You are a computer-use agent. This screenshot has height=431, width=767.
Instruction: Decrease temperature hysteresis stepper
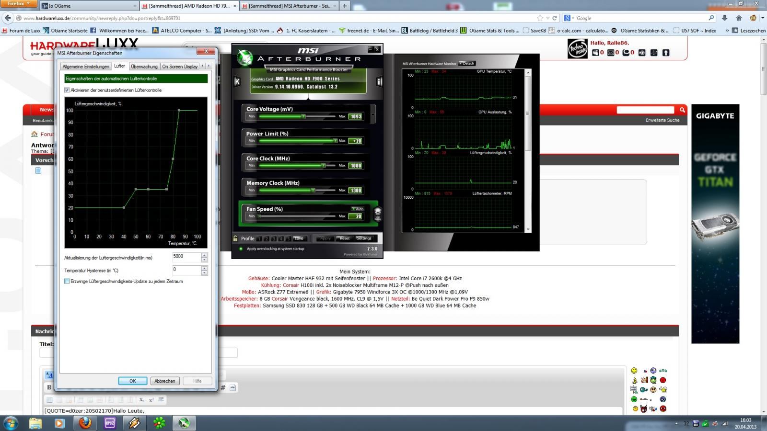coord(204,272)
